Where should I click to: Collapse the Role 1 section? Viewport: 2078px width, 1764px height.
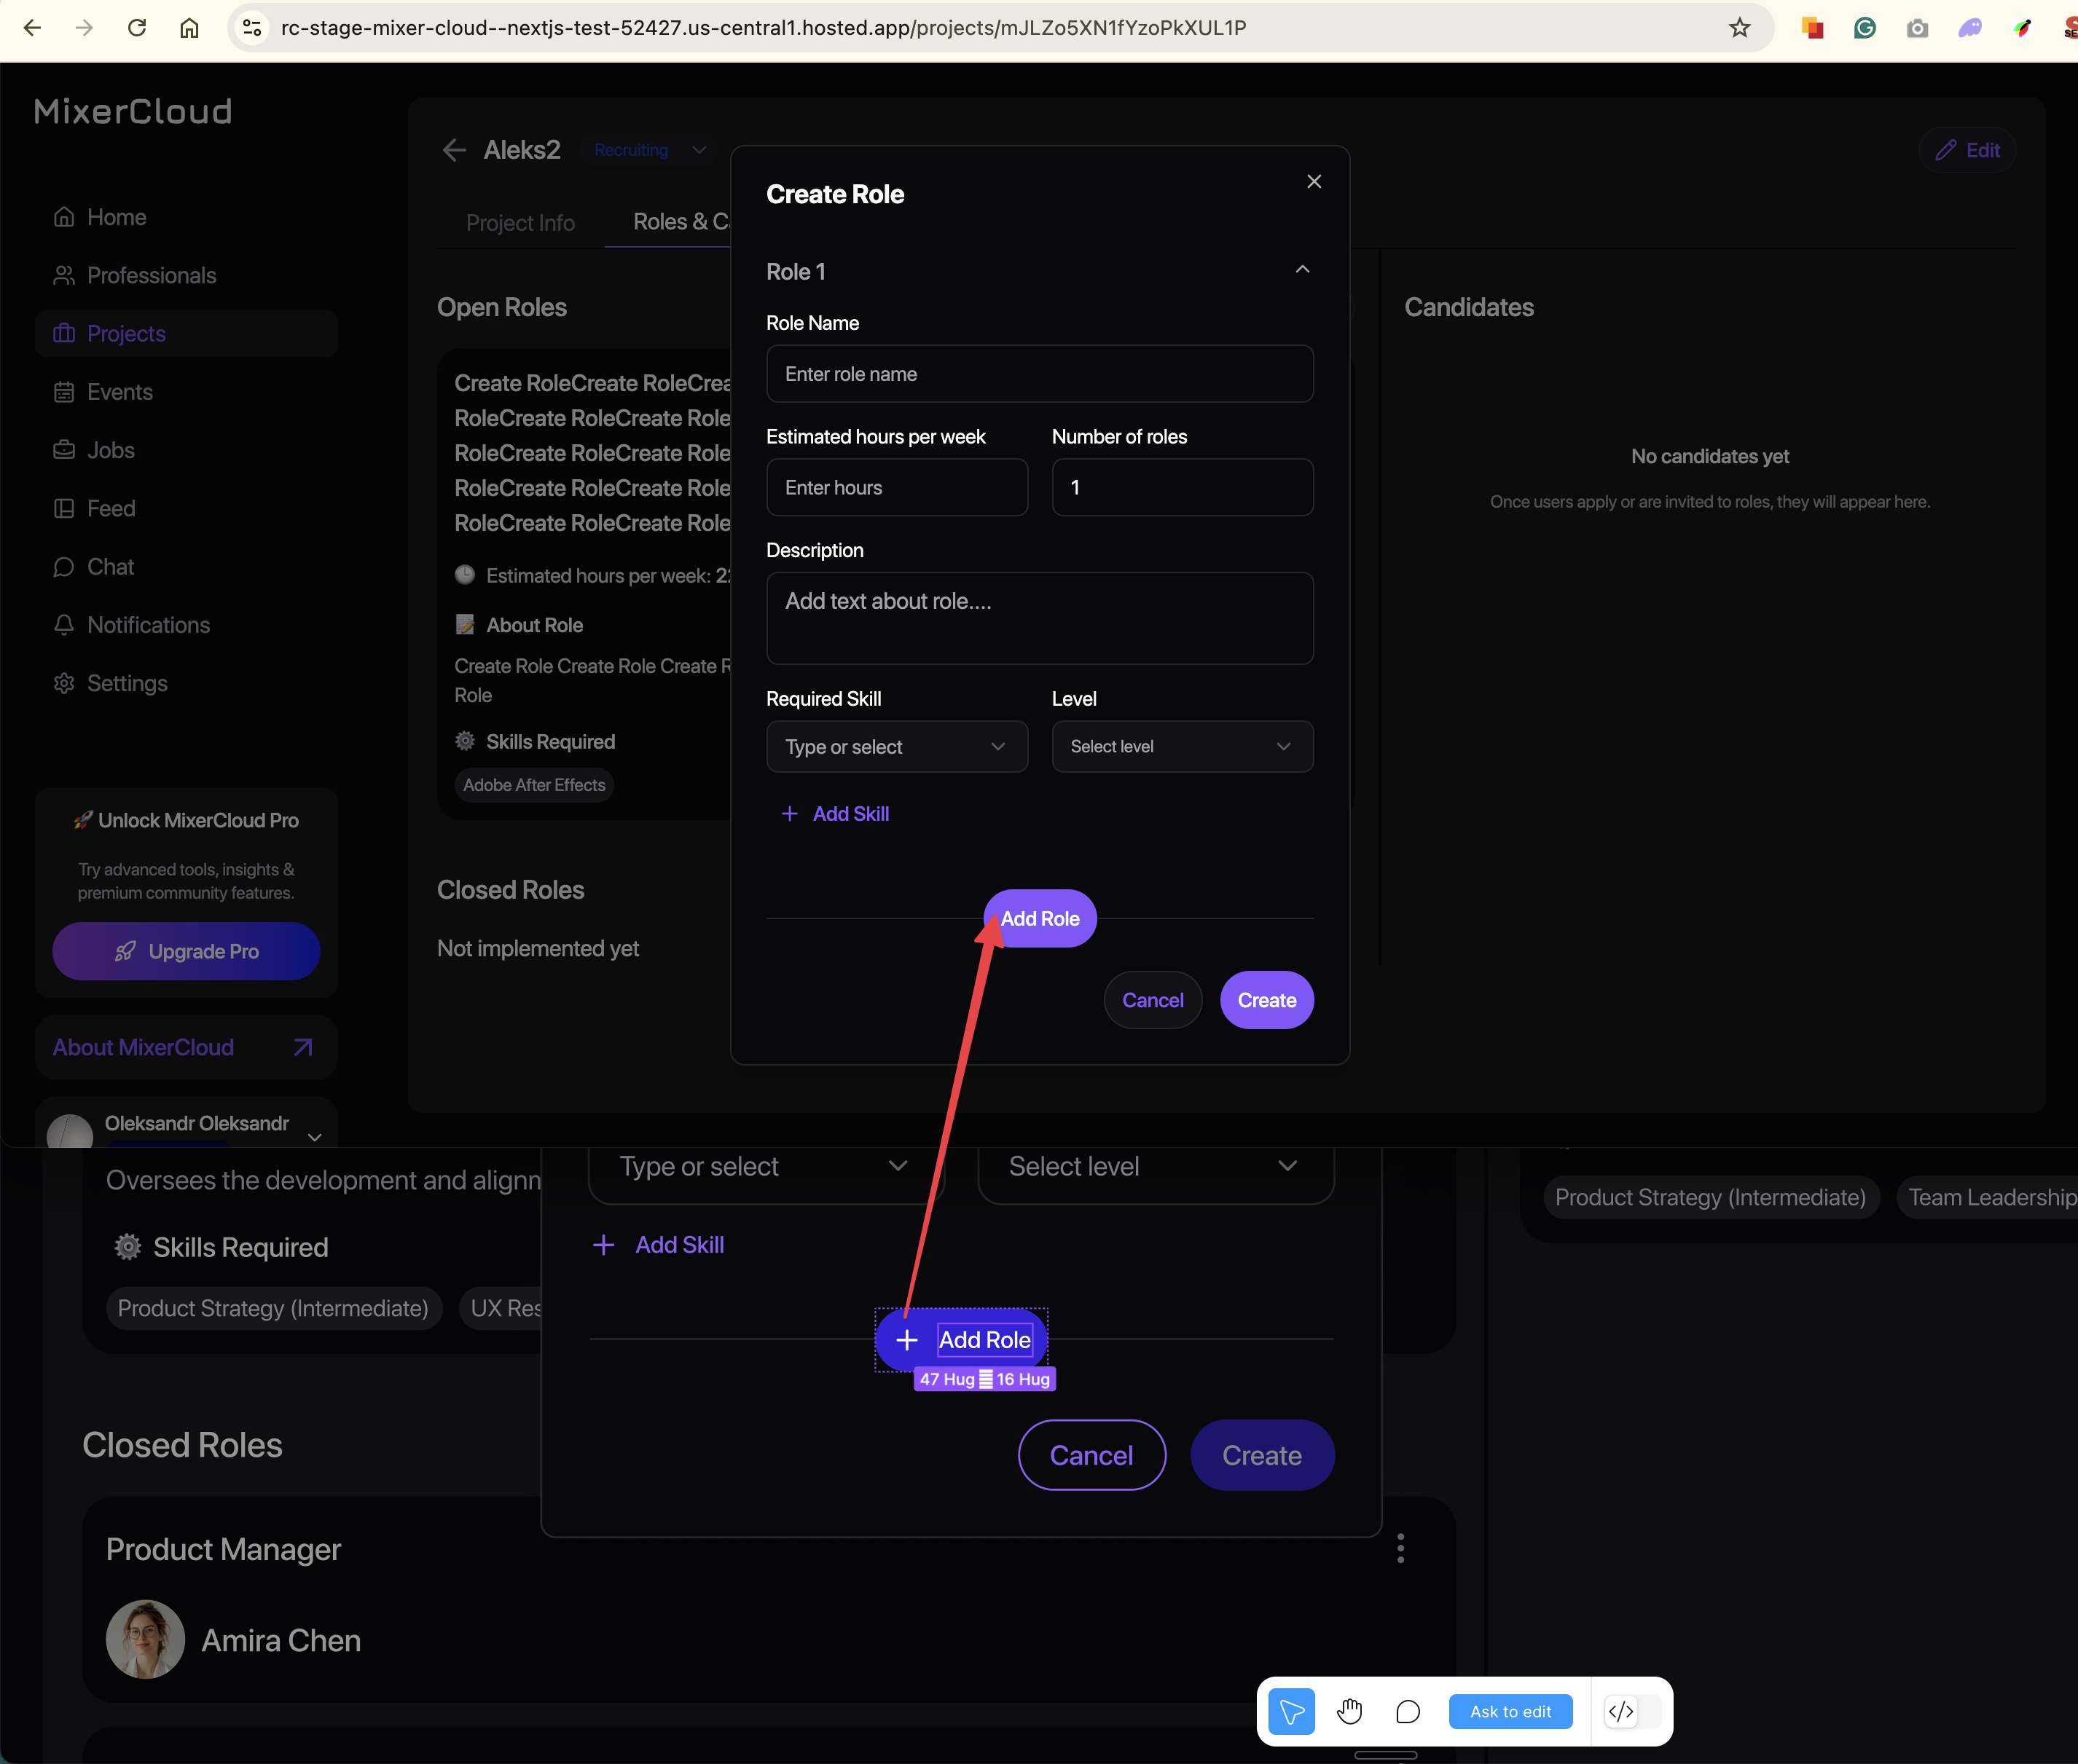pos(1301,270)
